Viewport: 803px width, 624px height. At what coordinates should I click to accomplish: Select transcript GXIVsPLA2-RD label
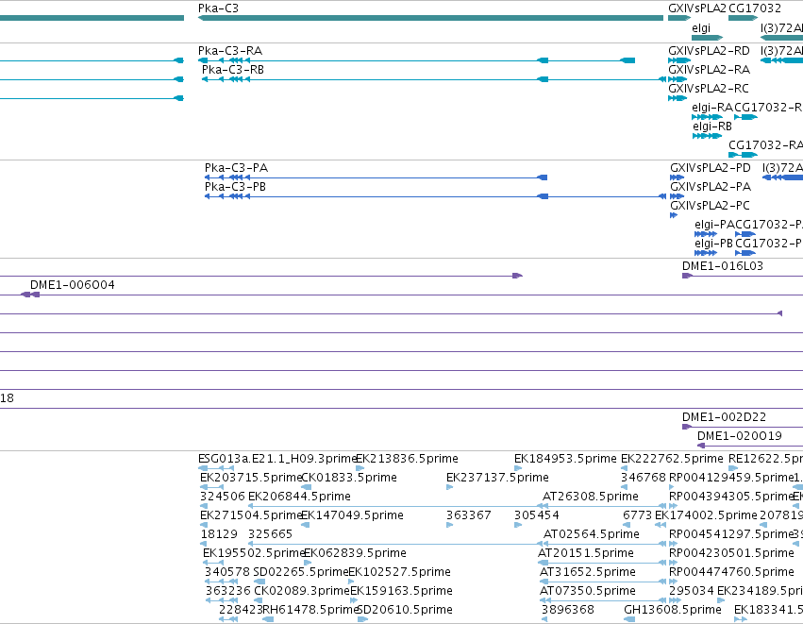tap(709, 51)
